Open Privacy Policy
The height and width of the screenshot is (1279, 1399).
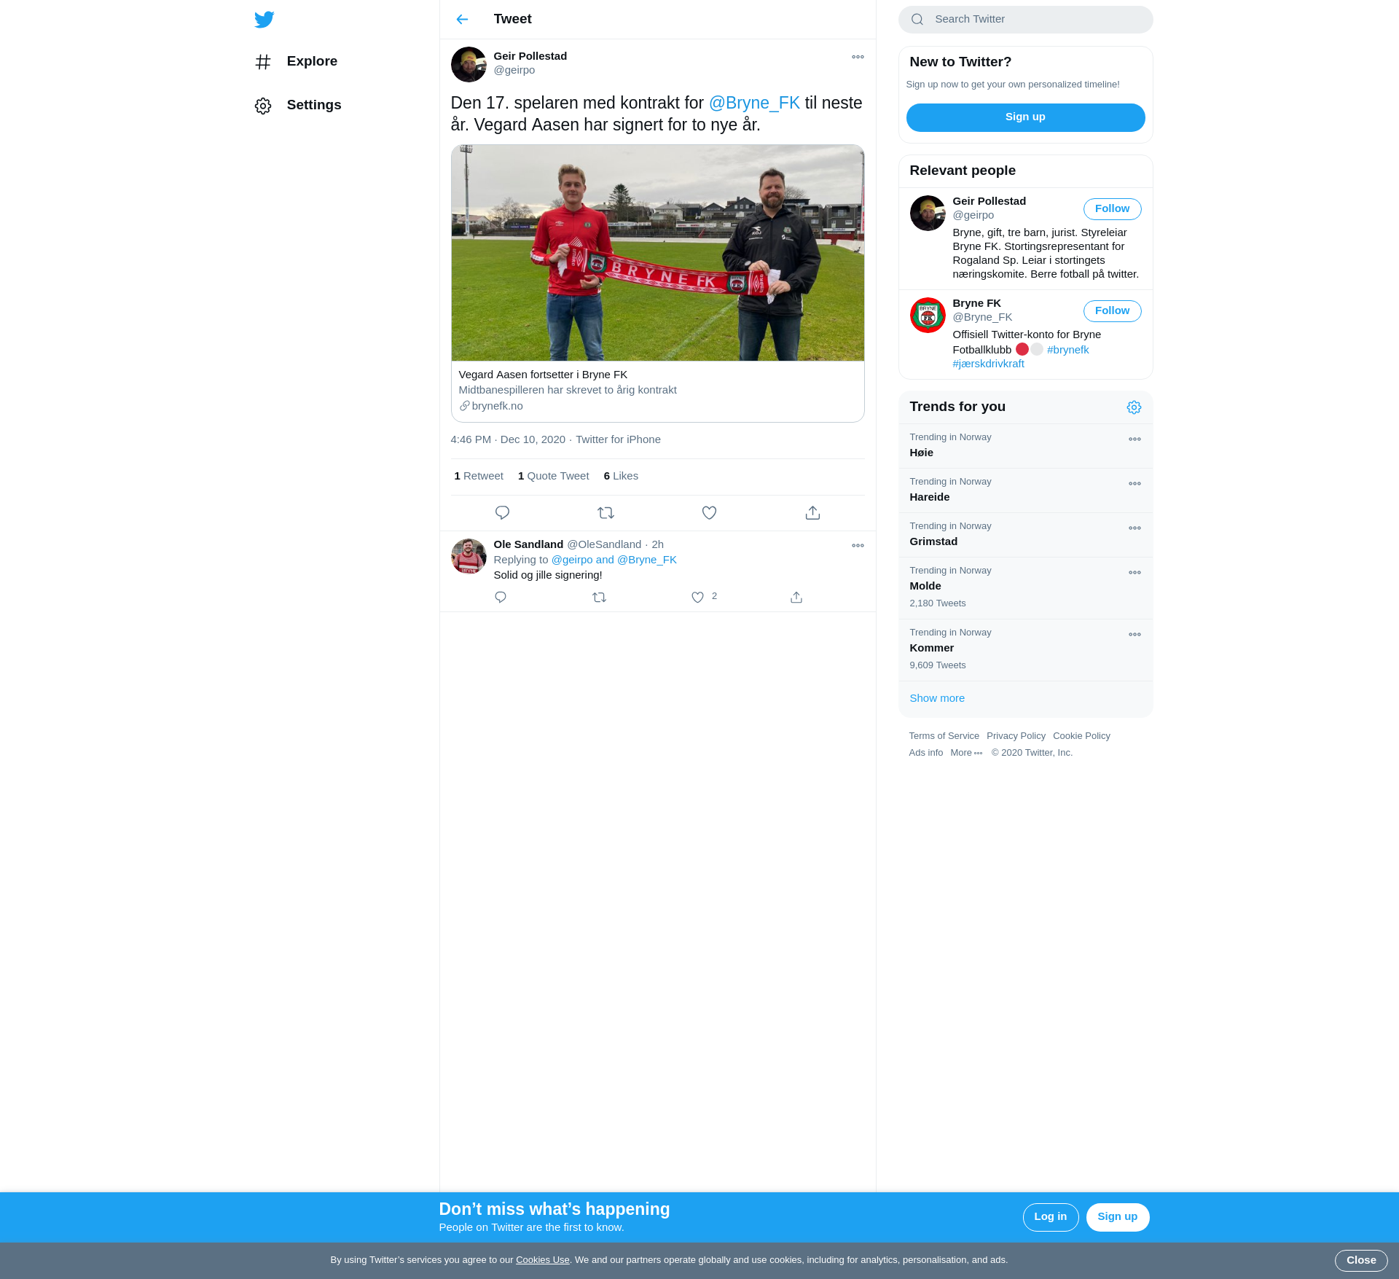pos(1016,736)
